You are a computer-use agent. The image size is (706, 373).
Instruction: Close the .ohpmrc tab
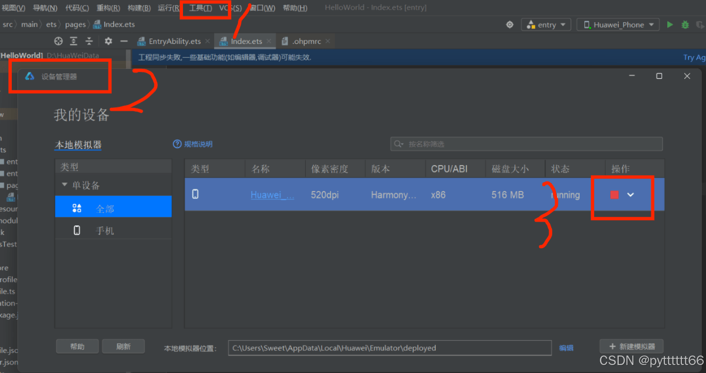pyautogui.click(x=328, y=41)
